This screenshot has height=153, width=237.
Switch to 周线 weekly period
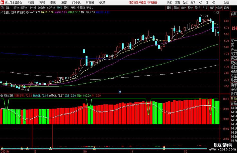pos(66,8)
